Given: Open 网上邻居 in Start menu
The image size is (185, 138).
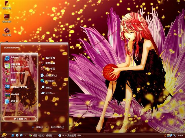Looking at the screenshot, I should (48, 69).
